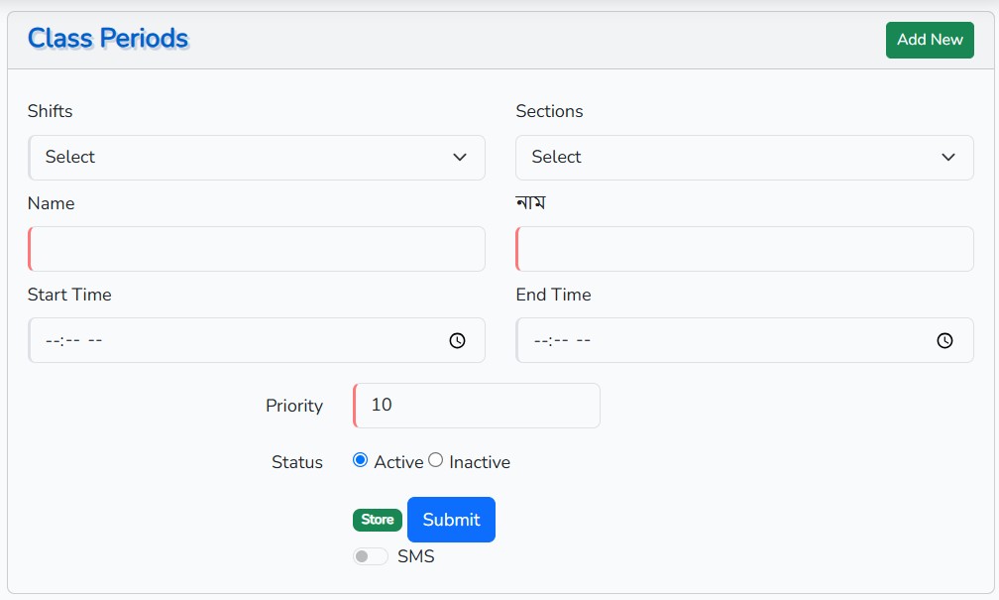Focus the Name text field
The height and width of the screenshot is (600, 999).
(257, 249)
